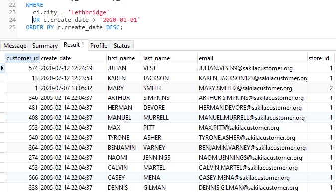Screen dimensions: 336x192
Task: Select customer_id cell 13
Action: [x=22, y=78]
